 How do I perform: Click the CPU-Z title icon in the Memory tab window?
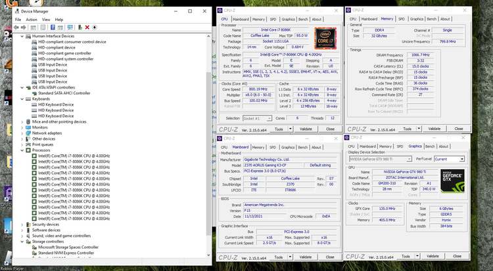pyautogui.click(x=348, y=10)
